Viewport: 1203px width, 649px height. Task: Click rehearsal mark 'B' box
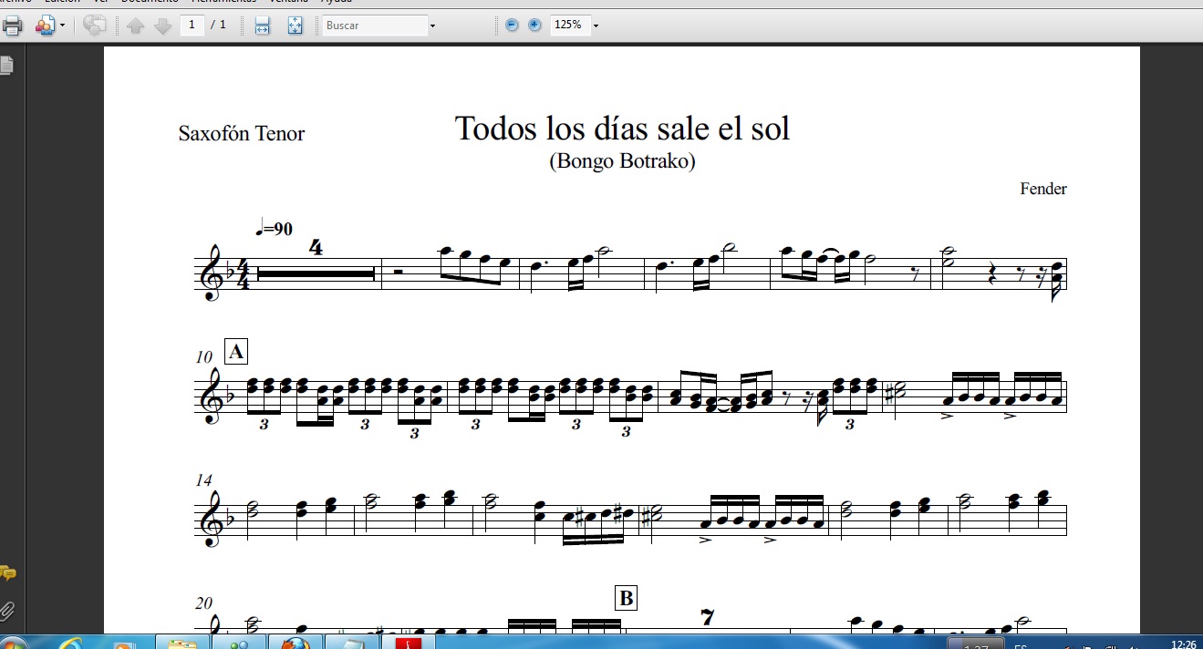626,598
